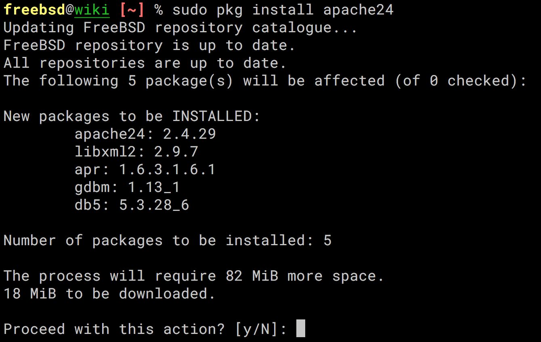The height and width of the screenshot is (342, 541).
Task: Click the terminal cursor block after the prompt
Action: [300, 328]
